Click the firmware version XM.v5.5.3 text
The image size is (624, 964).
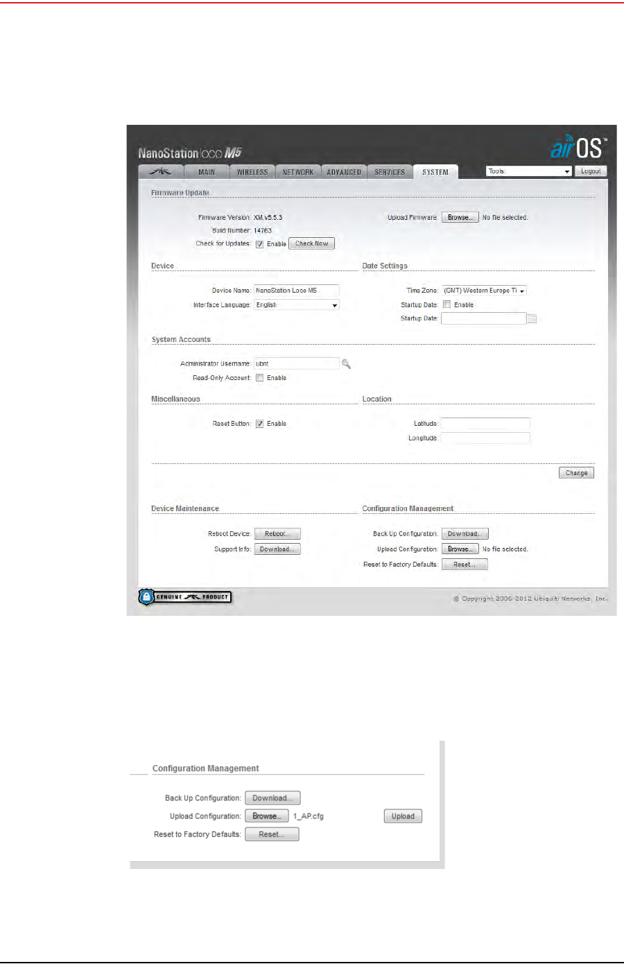pos(268,218)
